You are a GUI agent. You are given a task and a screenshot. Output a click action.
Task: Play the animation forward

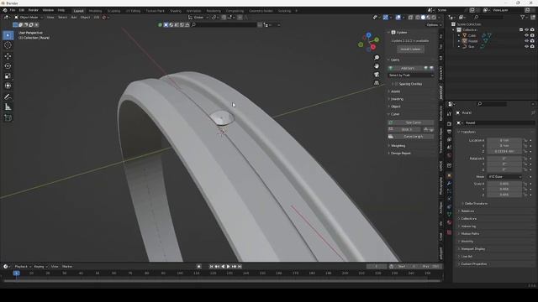click(x=228, y=267)
